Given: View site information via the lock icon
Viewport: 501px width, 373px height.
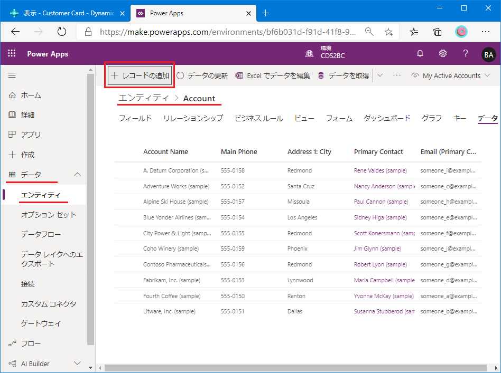Looking at the screenshot, I should pos(88,32).
